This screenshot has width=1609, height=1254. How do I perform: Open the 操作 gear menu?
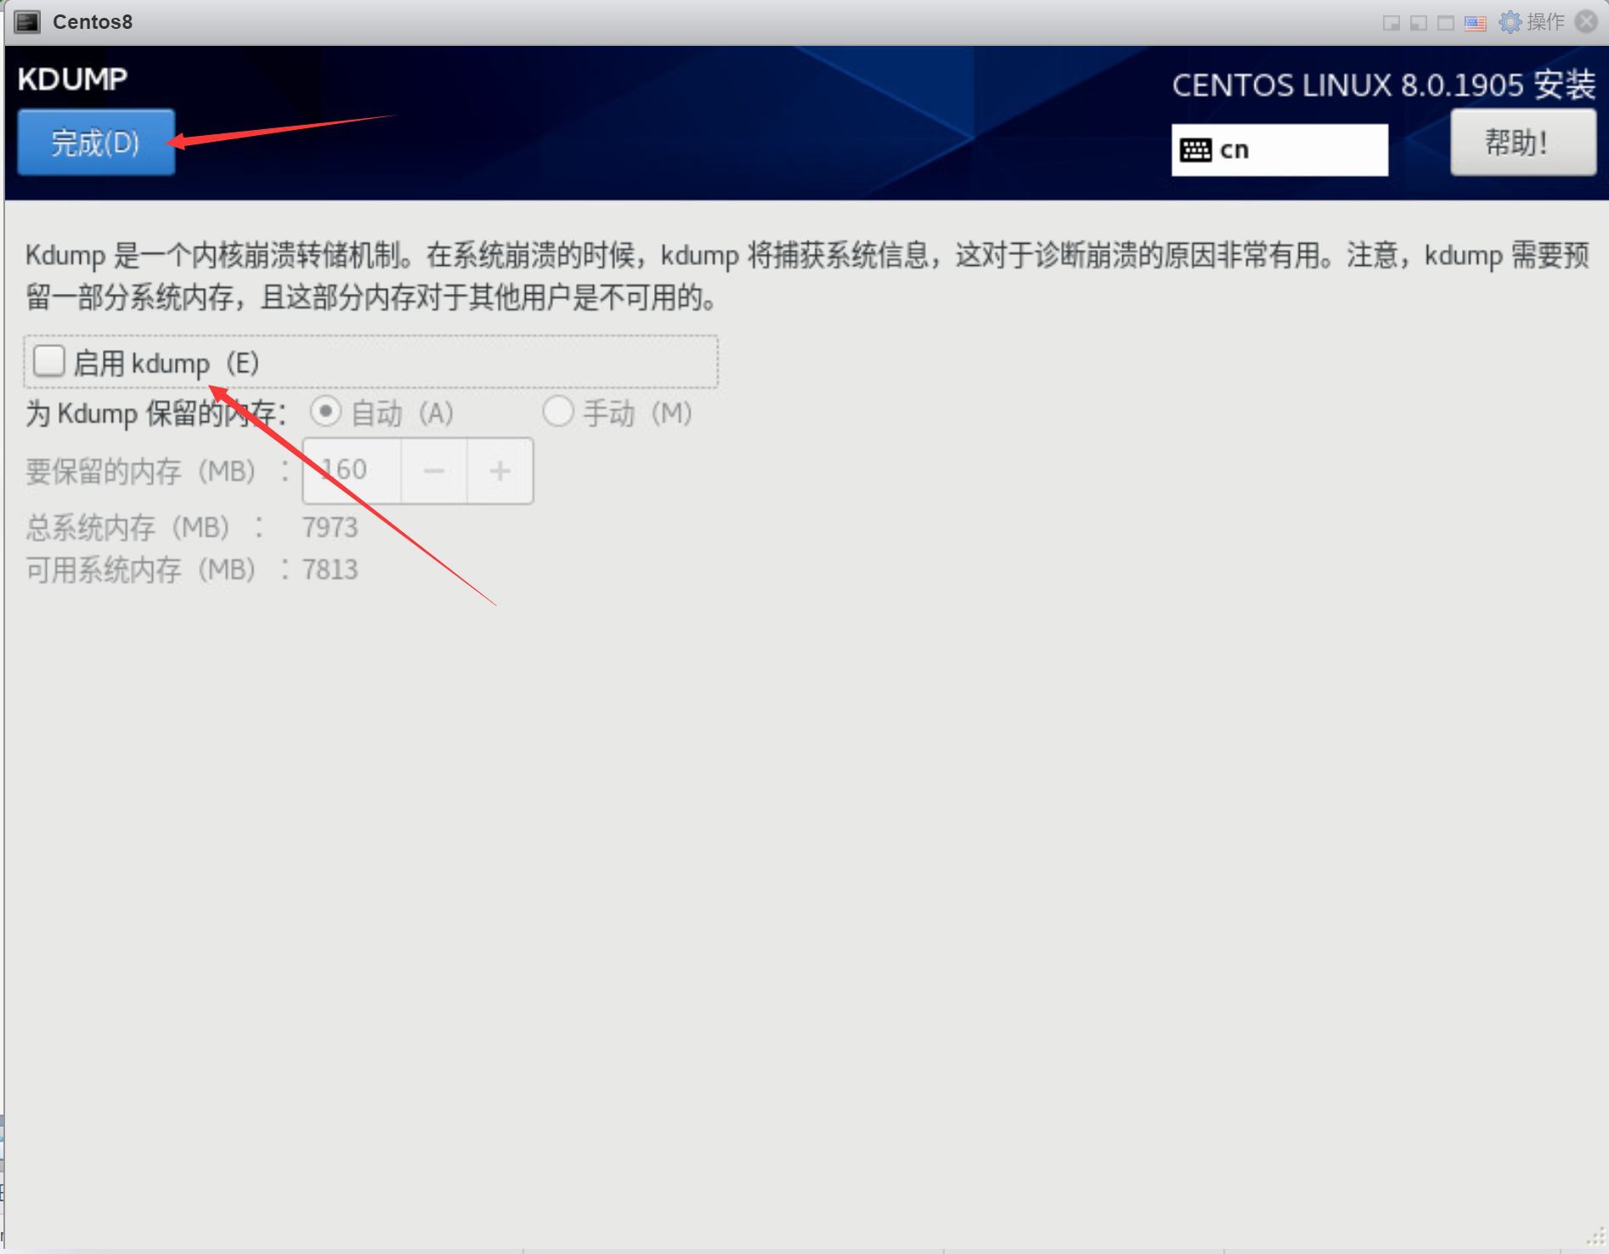[1510, 22]
